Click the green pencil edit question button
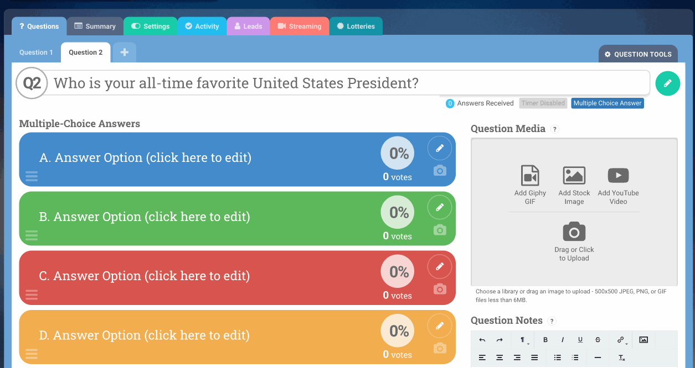695x368 pixels. pyautogui.click(x=667, y=83)
